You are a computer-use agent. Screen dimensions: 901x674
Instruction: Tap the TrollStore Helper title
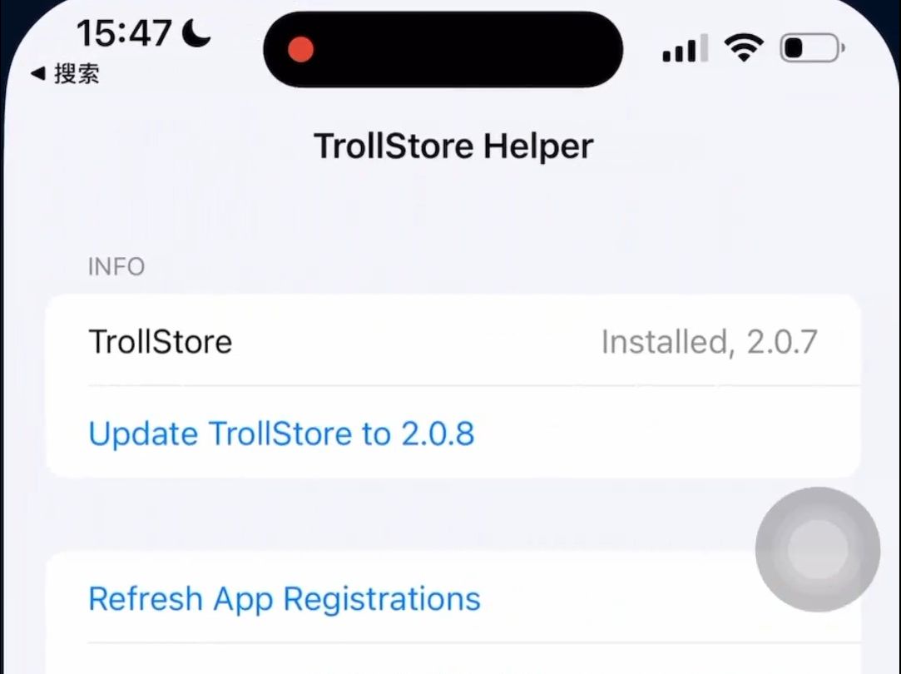click(x=453, y=146)
